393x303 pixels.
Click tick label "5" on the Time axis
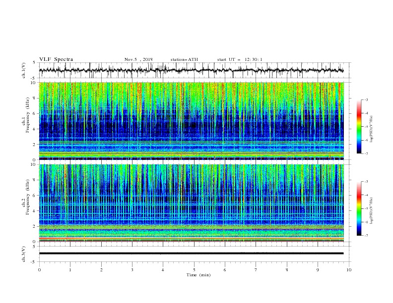point(194,270)
